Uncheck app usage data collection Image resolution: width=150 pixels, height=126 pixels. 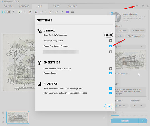110,88
